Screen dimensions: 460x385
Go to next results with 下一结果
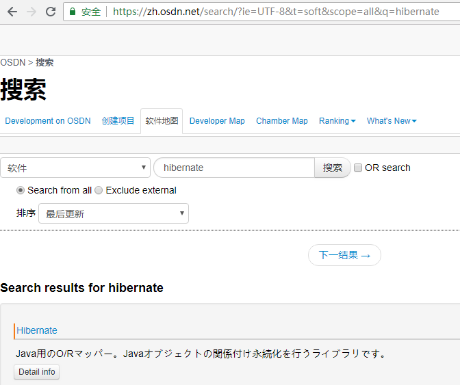click(344, 255)
